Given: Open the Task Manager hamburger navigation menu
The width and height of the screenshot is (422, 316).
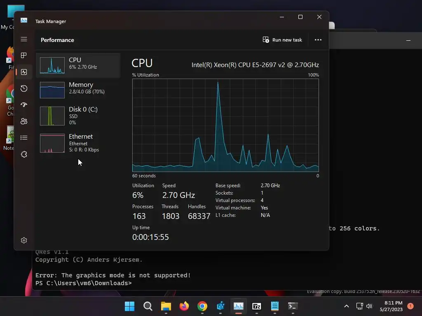Looking at the screenshot, I should point(24,39).
